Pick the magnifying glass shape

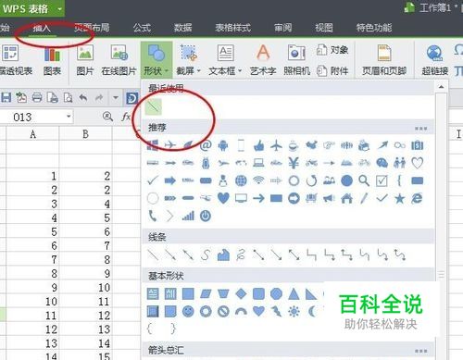[364, 180]
